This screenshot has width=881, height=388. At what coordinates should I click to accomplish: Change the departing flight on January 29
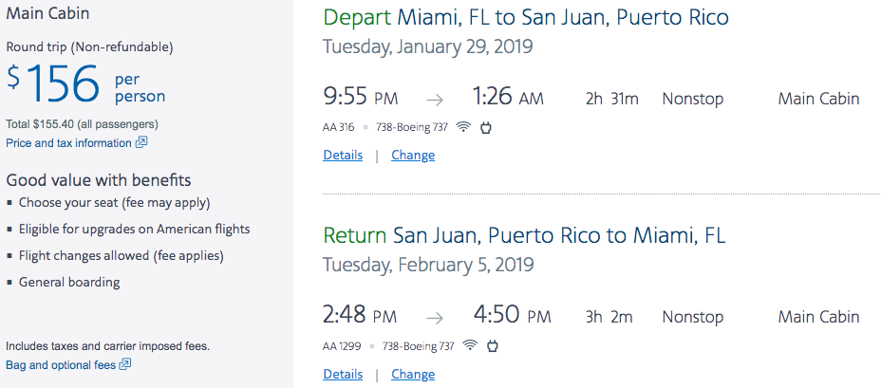pos(413,156)
